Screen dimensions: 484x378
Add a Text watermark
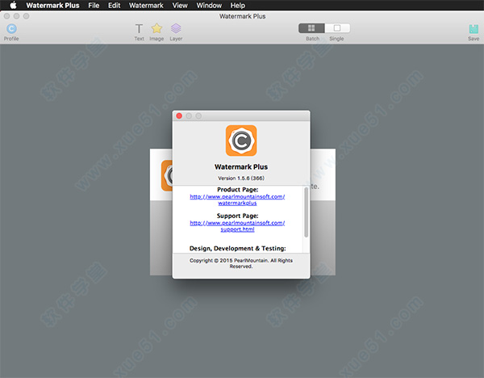point(139,32)
